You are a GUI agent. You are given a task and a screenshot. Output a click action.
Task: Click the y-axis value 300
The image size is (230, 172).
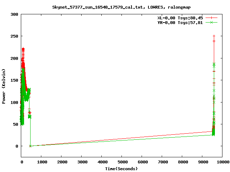14,14
